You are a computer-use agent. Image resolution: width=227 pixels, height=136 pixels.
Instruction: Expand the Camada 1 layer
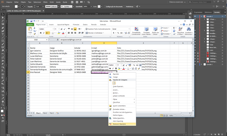point(201,64)
